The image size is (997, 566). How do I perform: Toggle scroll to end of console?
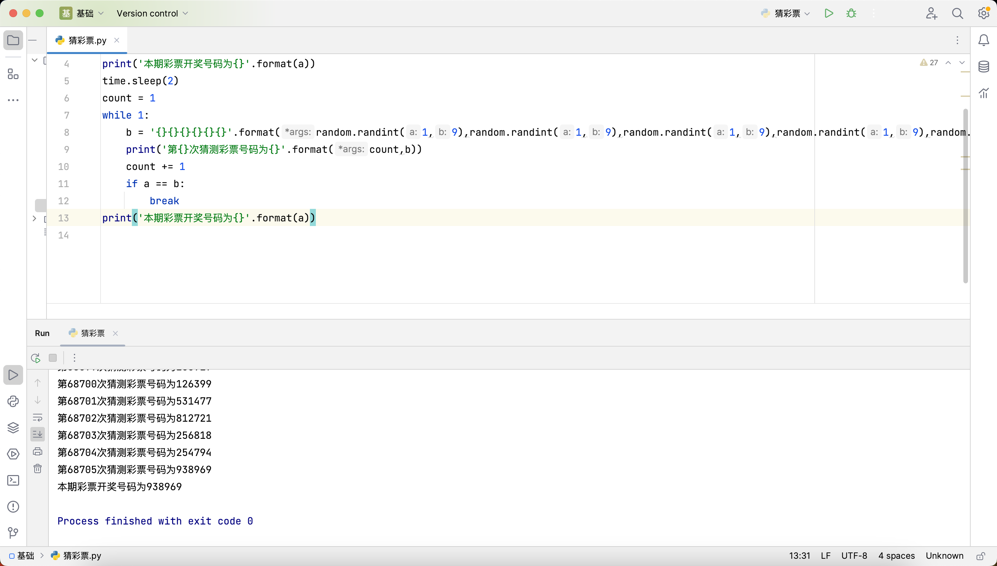38,434
